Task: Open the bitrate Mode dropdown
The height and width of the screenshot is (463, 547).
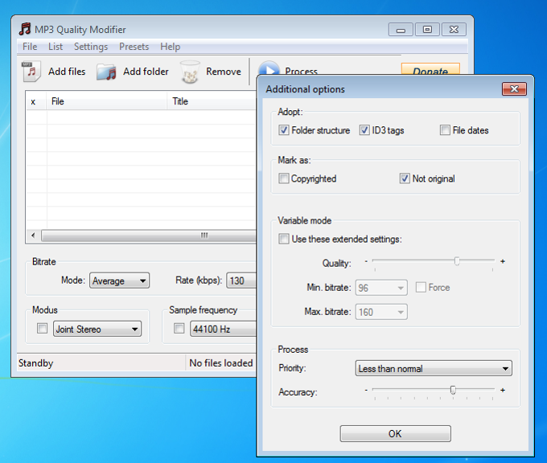Action: pyautogui.click(x=119, y=281)
